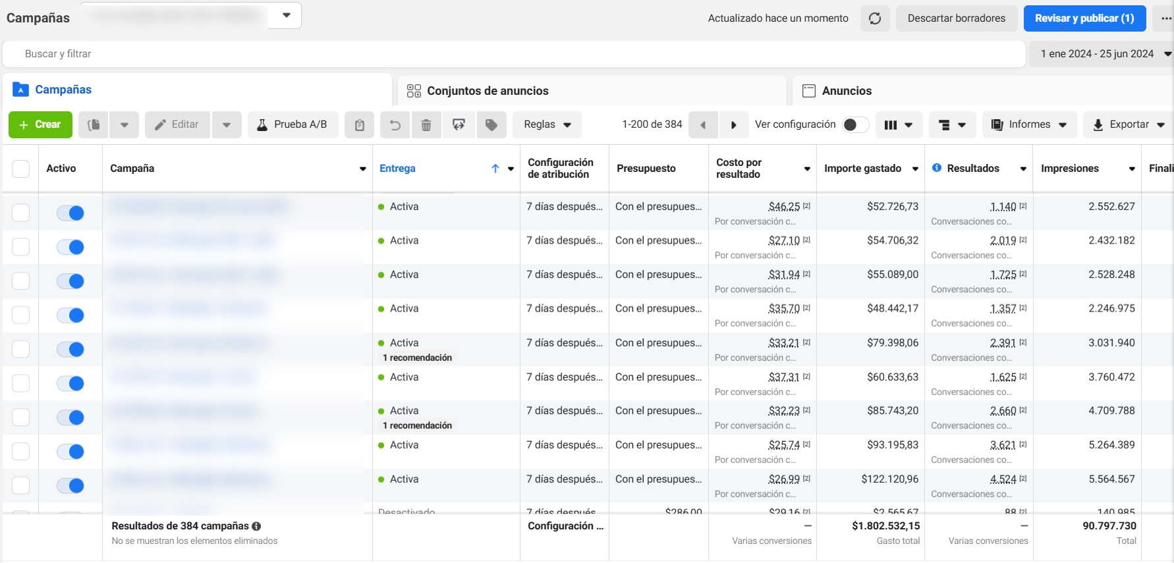Screen dimensions: 1174x563
Task: Switch to the Anuncios tab
Action: pos(847,91)
